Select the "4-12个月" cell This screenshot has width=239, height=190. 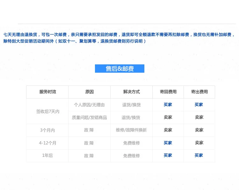click(x=48, y=143)
